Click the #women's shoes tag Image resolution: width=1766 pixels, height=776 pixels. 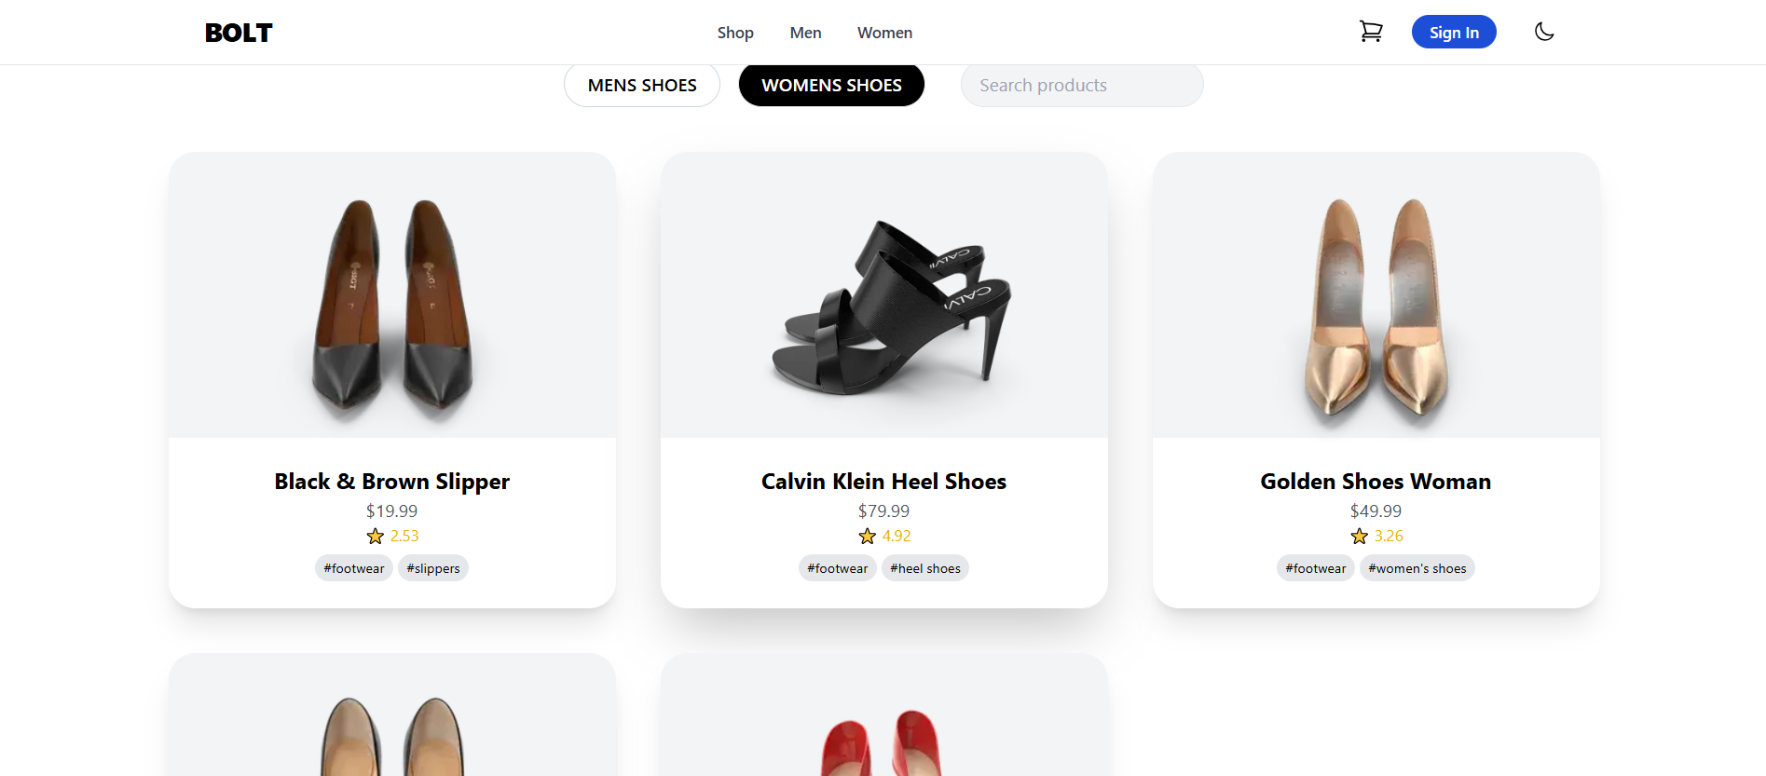pyautogui.click(x=1417, y=567)
